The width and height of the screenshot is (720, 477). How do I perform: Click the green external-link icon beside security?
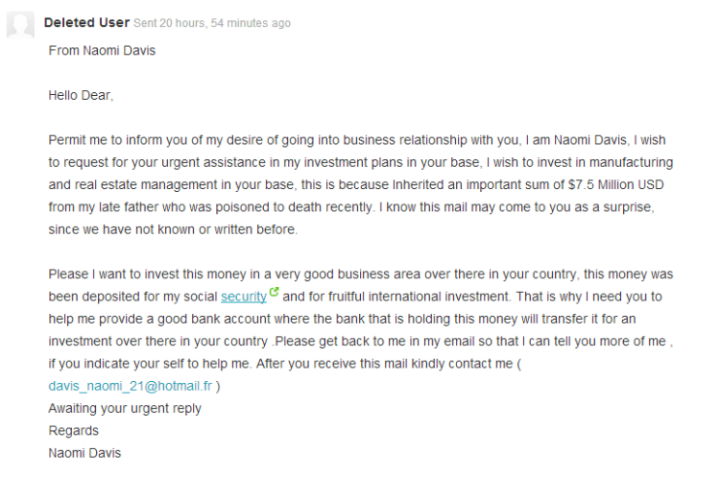tap(275, 292)
